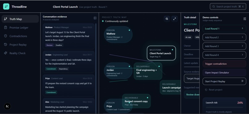Viewport: 249px width, 114px height.
Task: Click the play icon on Start Project Replay
Action: coord(242,81)
